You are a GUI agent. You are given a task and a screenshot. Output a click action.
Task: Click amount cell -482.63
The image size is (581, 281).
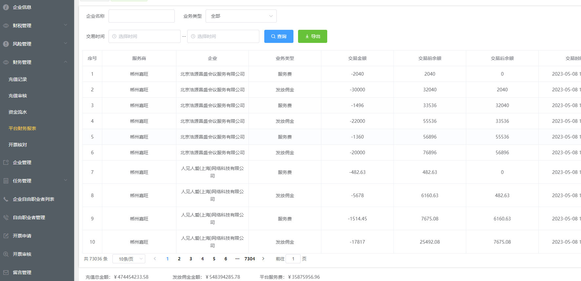(357, 172)
